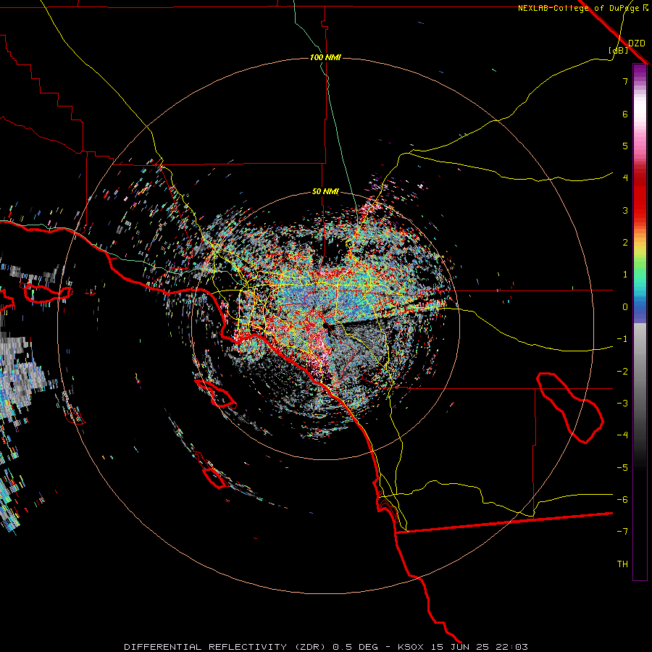Viewport: 652px width, 652px height.
Task: Click the -3 value on color scale
Action: [x=622, y=404]
